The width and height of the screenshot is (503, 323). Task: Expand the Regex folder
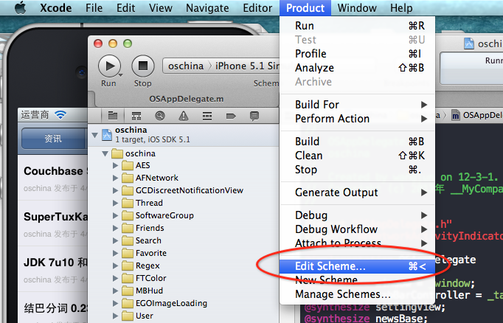pyautogui.click(x=115, y=265)
